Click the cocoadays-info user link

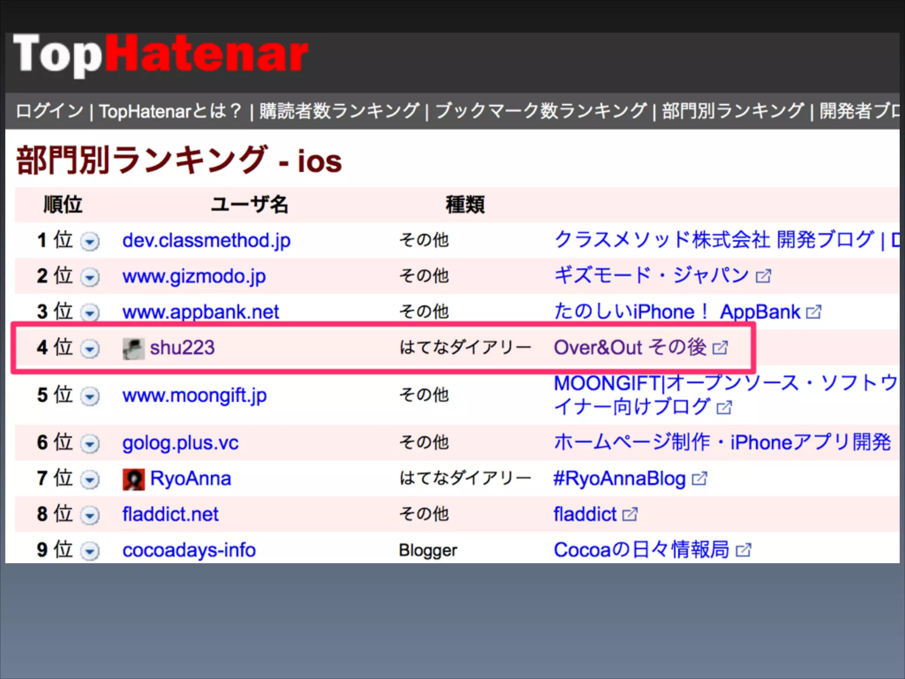point(189,550)
